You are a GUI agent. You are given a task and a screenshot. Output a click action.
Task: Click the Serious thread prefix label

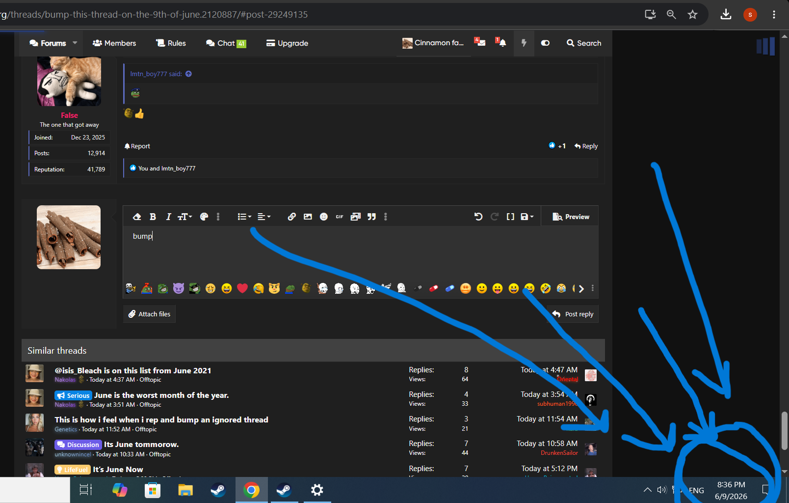point(73,395)
